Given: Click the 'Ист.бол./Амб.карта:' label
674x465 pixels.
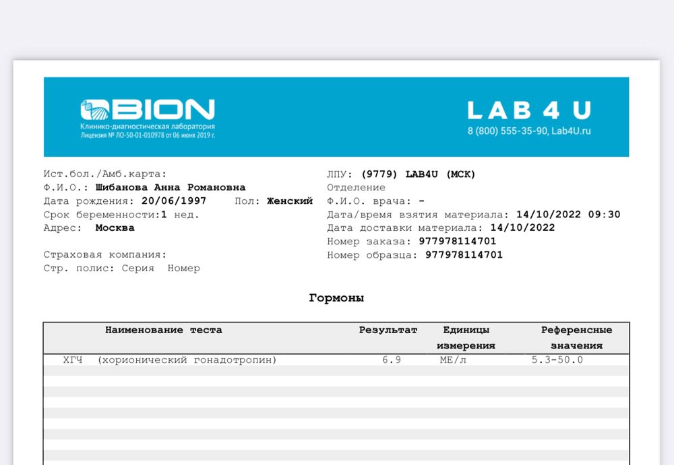Looking at the screenshot, I should pos(105,174).
